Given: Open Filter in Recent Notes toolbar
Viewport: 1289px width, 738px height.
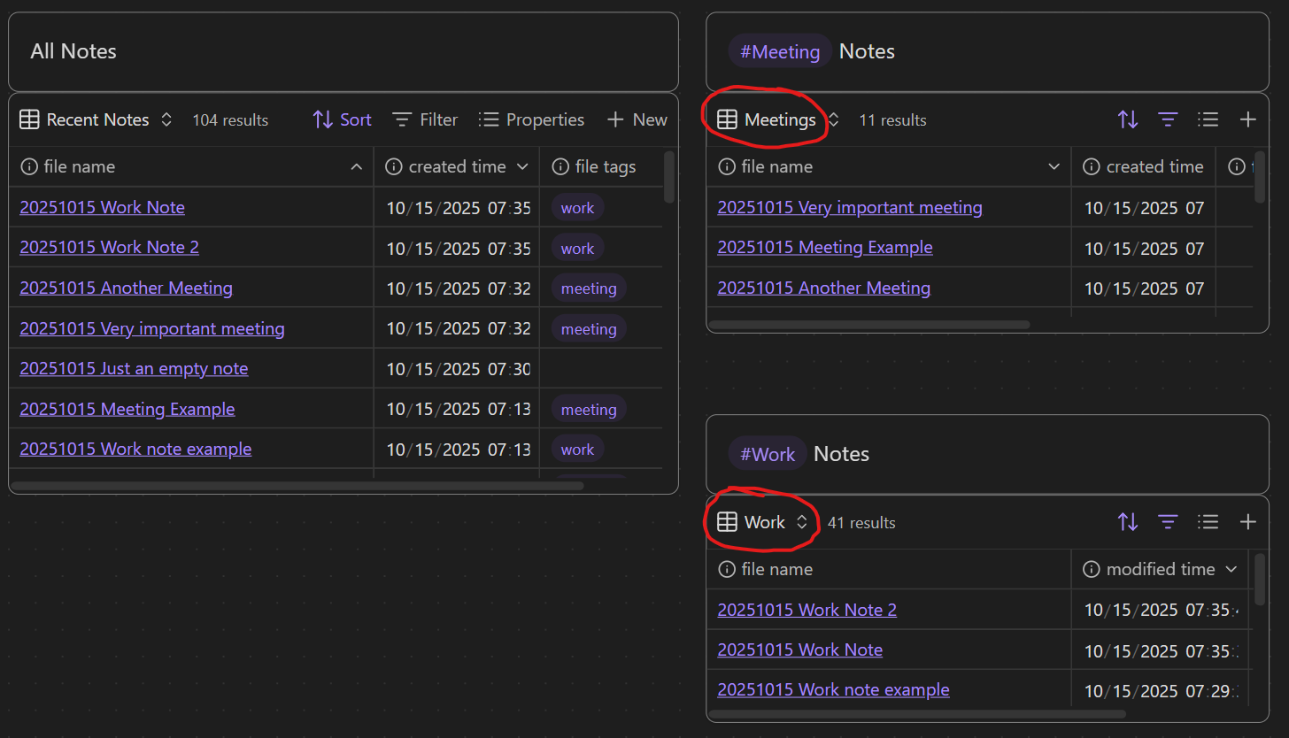Looking at the screenshot, I should tap(426, 119).
